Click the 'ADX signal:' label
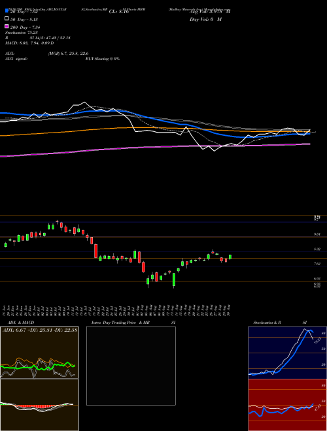This screenshot has height=431, width=327. pyautogui.click(x=16, y=59)
